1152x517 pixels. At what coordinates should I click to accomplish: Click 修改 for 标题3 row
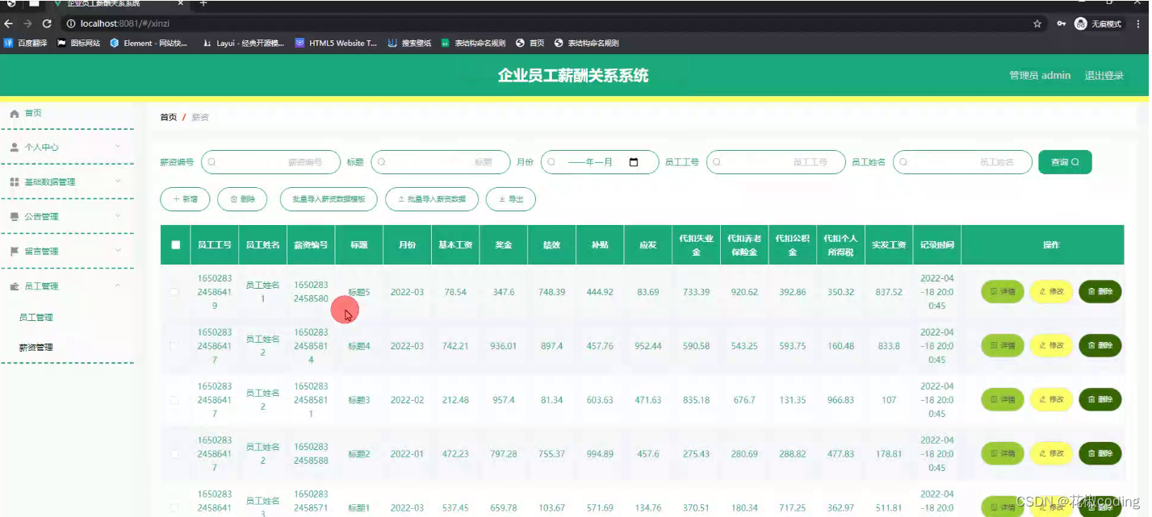(x=1051, y=400)
